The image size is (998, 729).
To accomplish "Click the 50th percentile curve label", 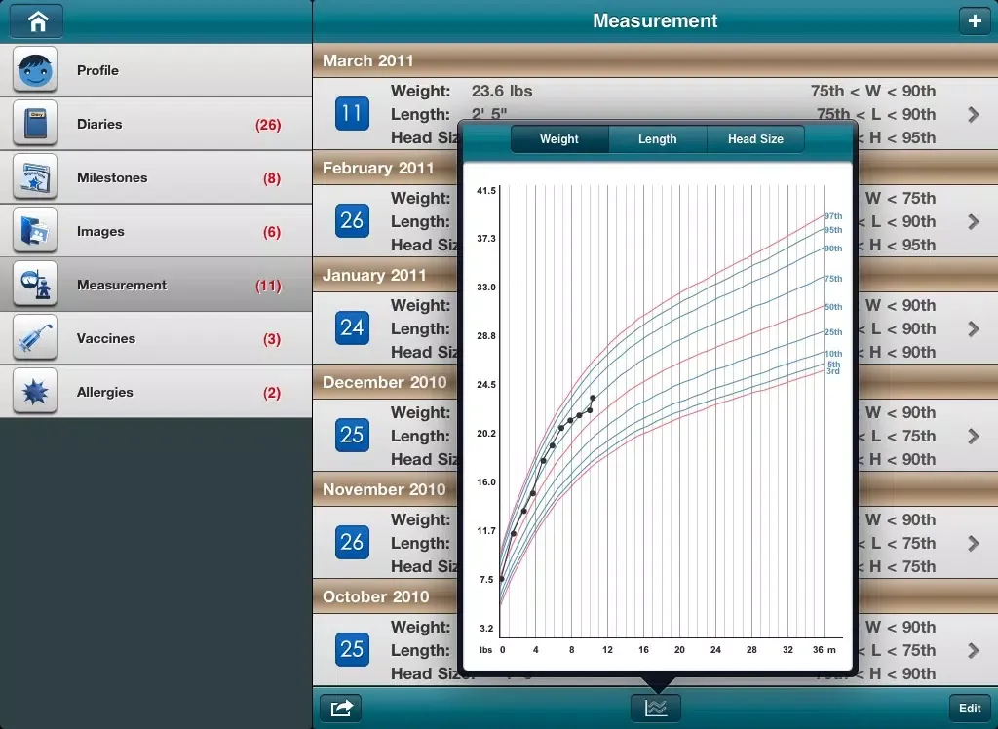I will (833, 307).
